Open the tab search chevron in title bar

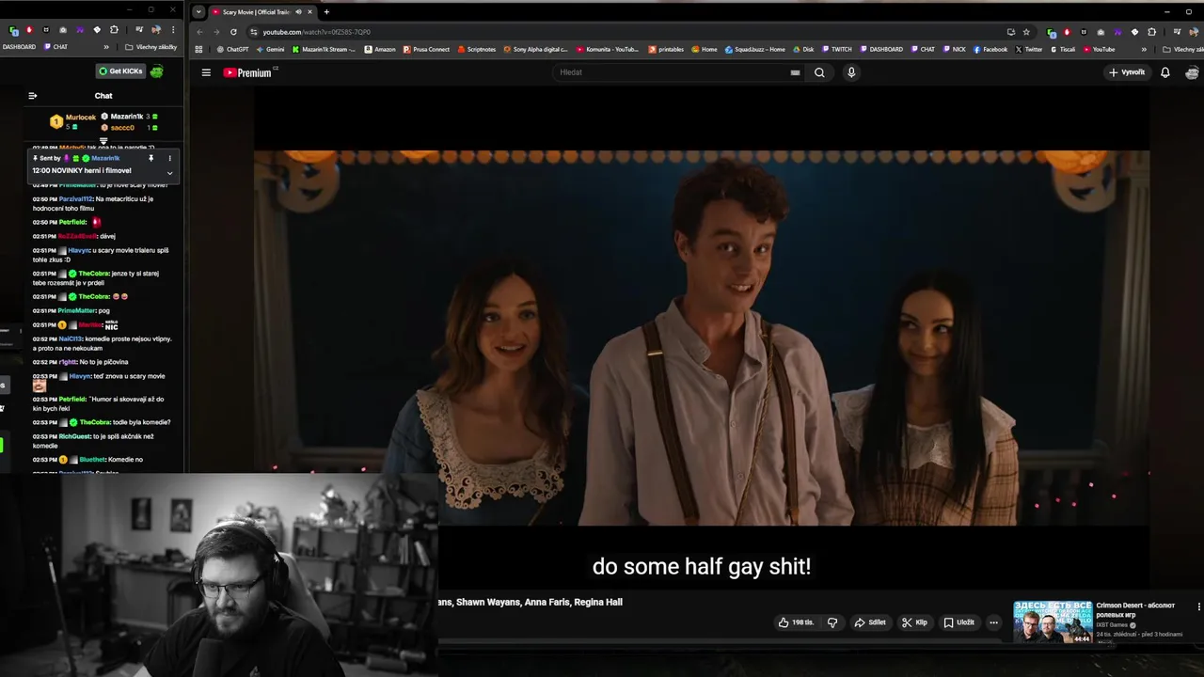point(198,12)
